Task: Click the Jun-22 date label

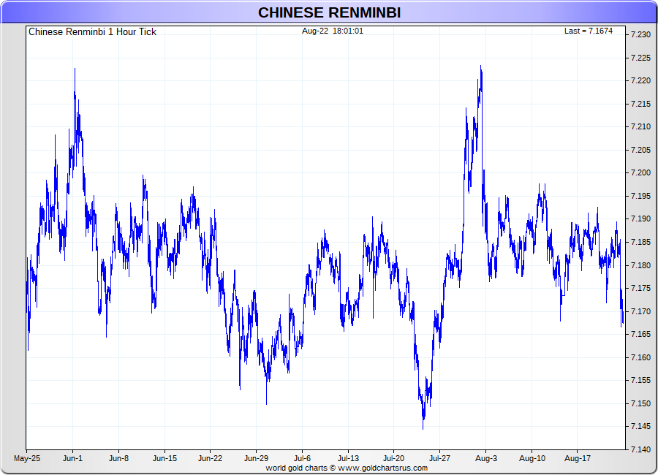Action: (x=211, y=459)
